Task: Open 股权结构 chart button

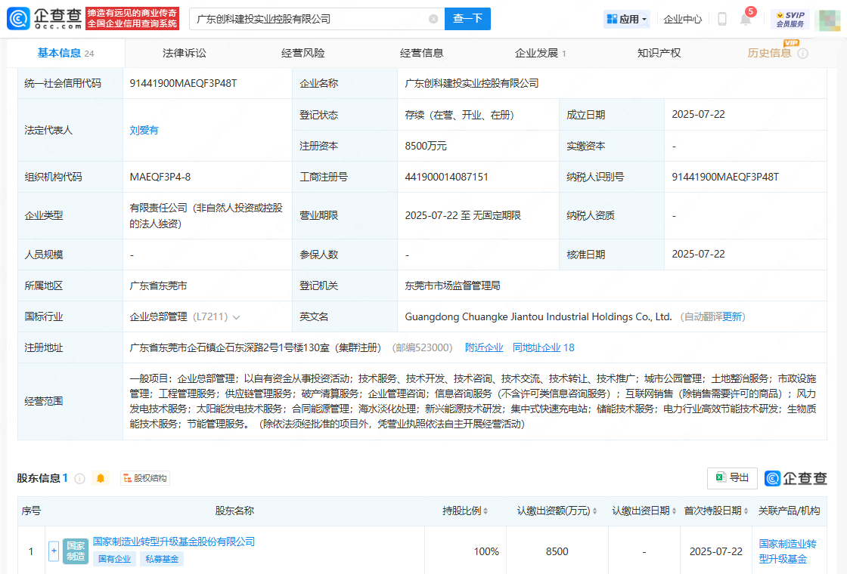Action: pyautogui.click(x=144, y=478)
